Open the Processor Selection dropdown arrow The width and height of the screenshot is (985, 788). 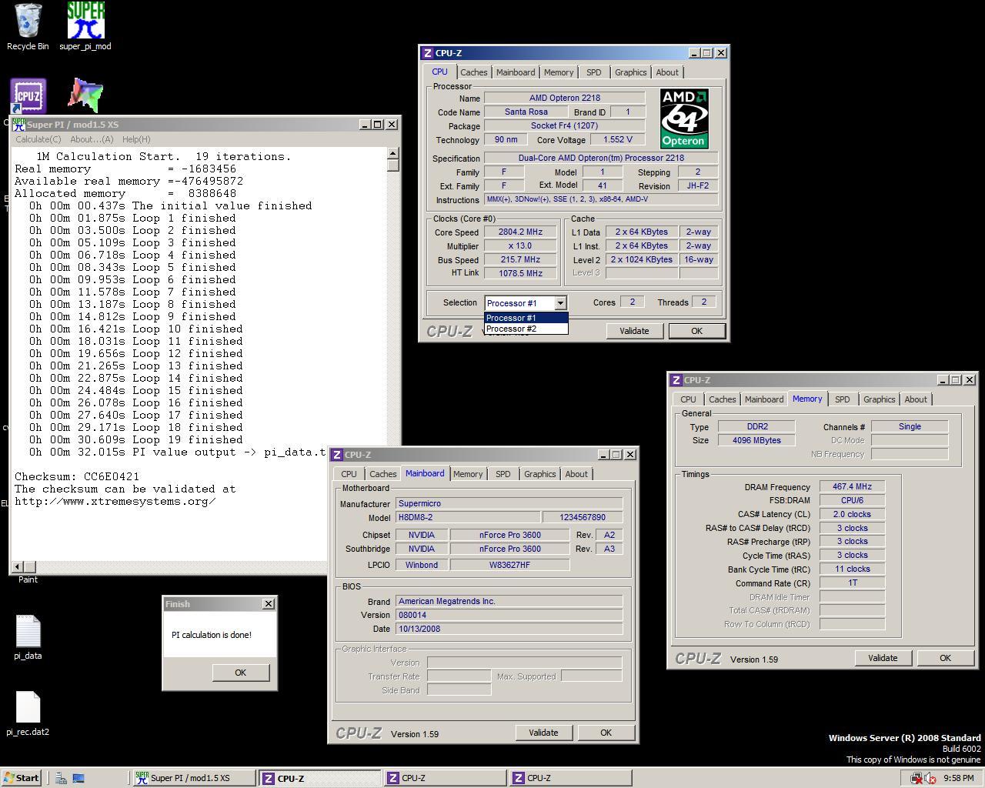pyautogui.click(x=560, y=303)
